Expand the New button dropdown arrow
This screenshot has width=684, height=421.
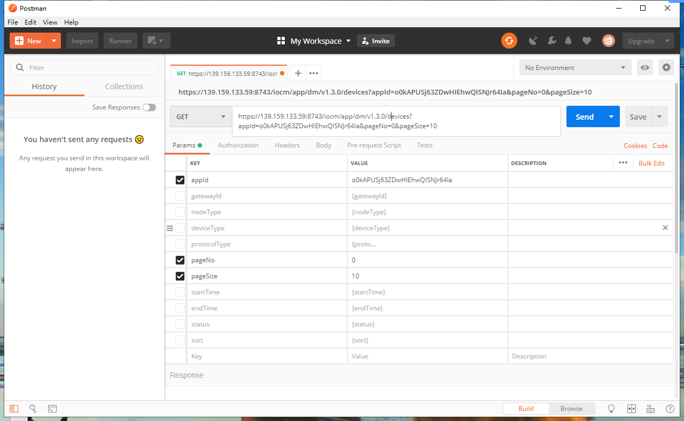click(54, 41)
